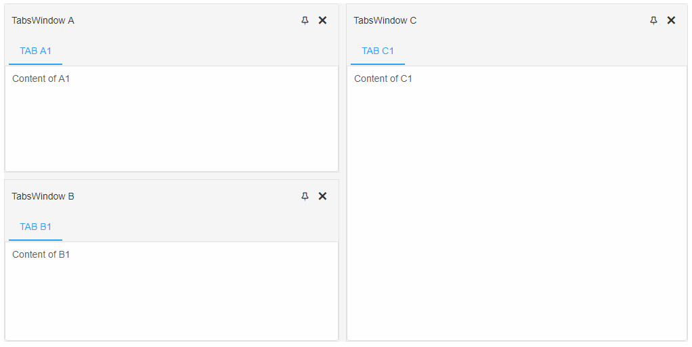Image resolution: width=692 pixels, height=347 pixels.
Task: Pin TabsWindow C with the pin icon
Action: pos(653,20)
